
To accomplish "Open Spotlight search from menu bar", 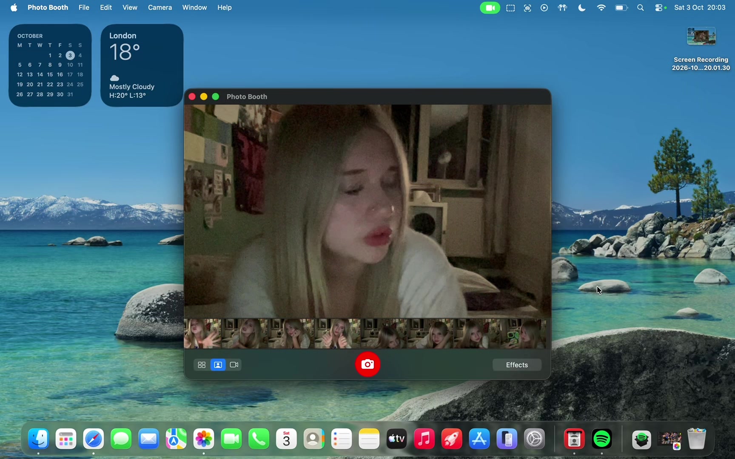I will (x=640, y=8).
